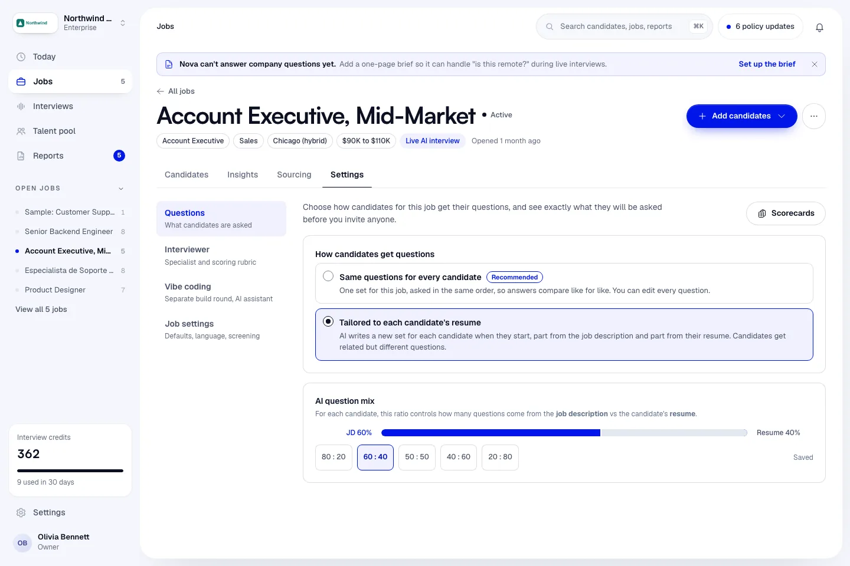Click the Northwind logo
This screenshot has height=566, width=850.
click(35, 23)
